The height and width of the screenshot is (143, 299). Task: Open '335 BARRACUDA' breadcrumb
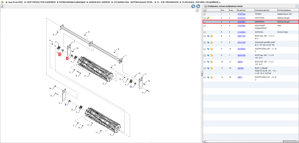point(133,2)
